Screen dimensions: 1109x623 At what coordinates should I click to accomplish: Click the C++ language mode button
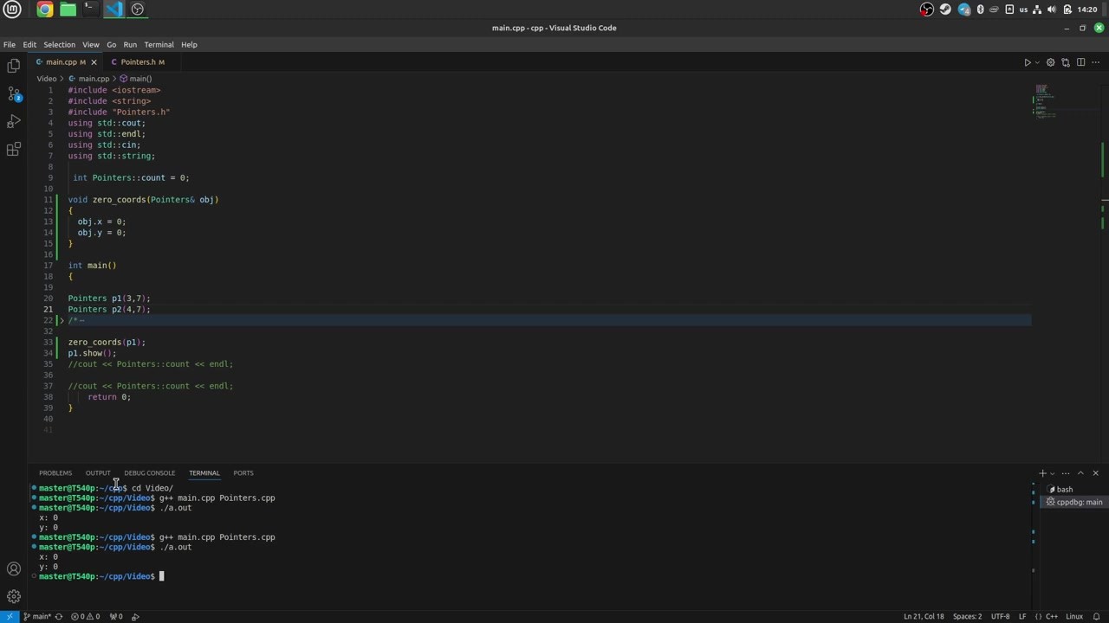(1051, 616)
